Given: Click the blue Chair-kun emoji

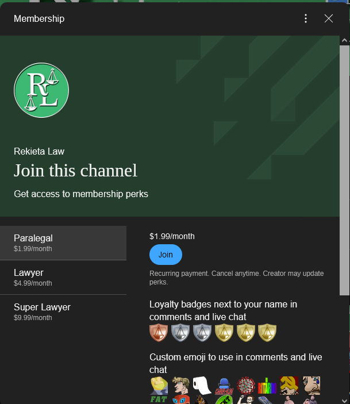Looking at the screenshot, I should tap(224, 386).
